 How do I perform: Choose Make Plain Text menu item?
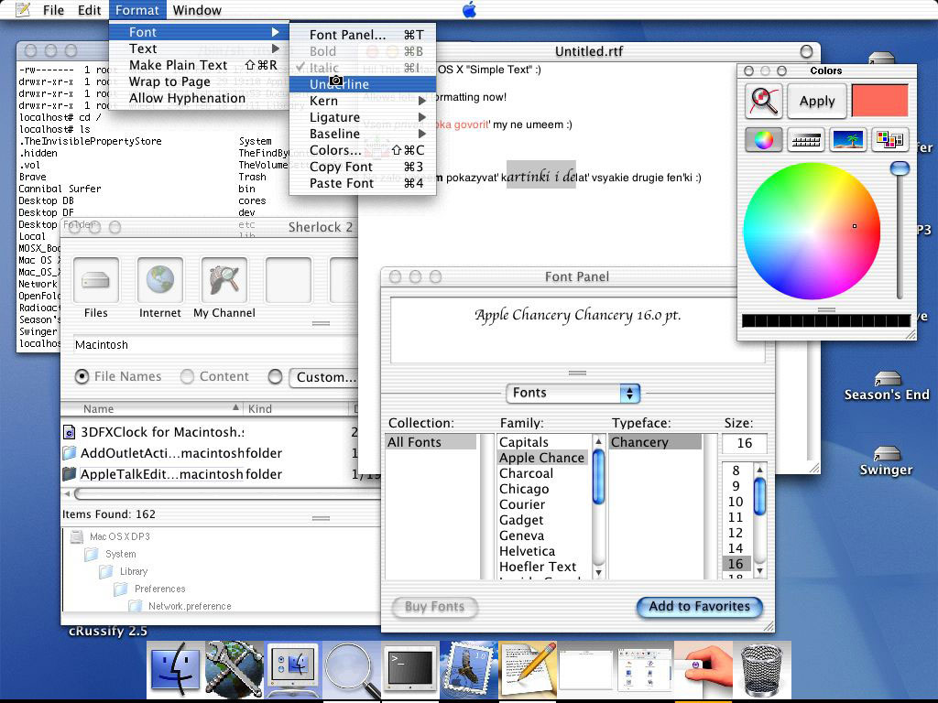pos(199,65)
